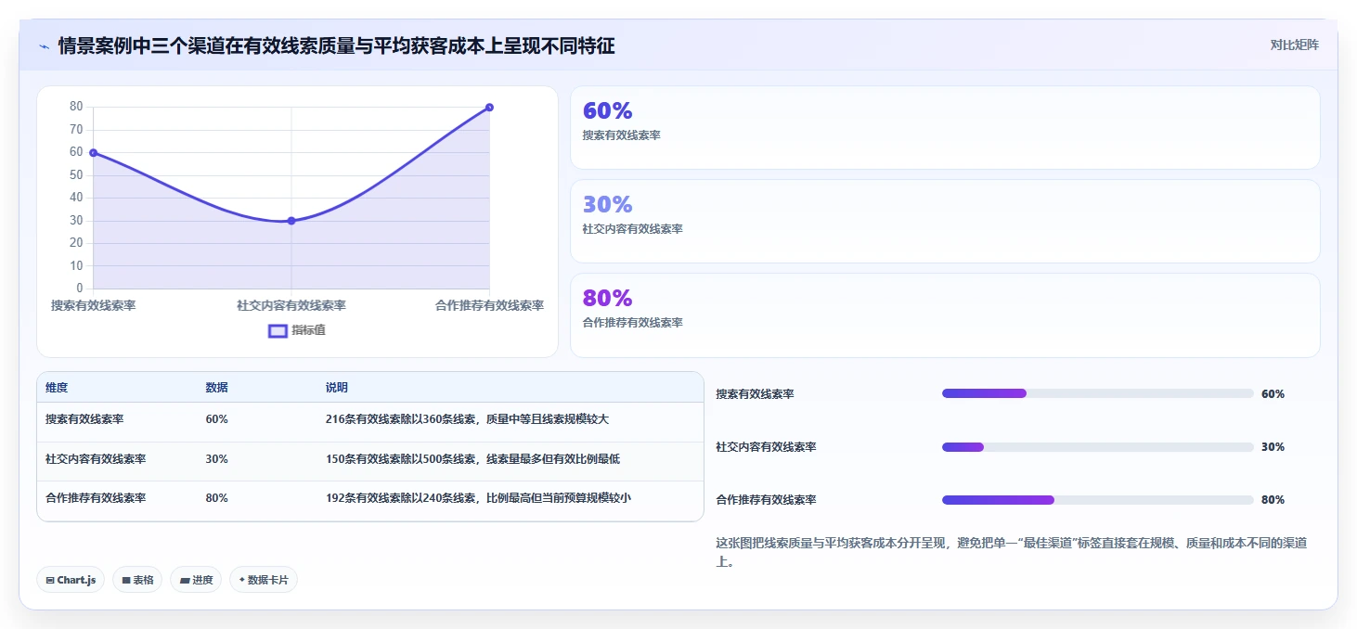Click the note text starting 这张图把线索质量
1357x629 pixels.
click(1011, 552)
